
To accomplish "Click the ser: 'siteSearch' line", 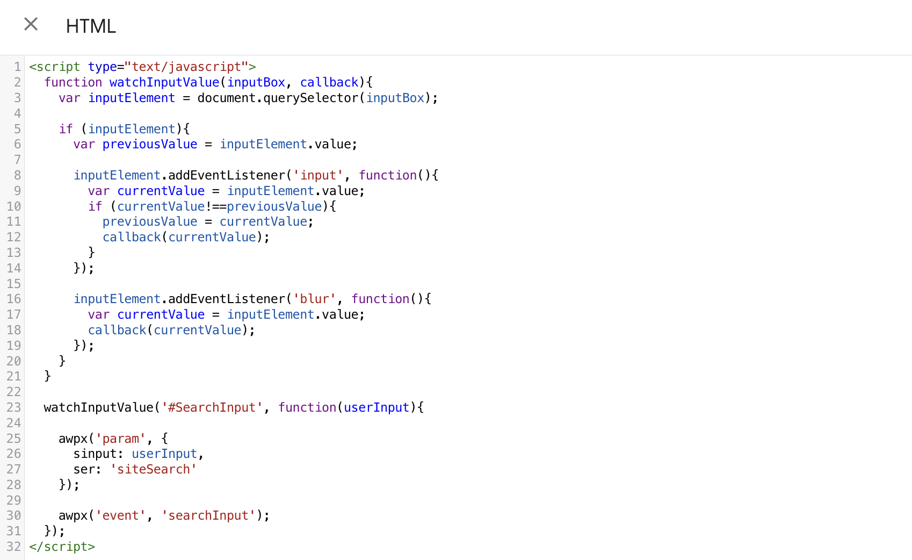I will pyautogui.click(x=135, y=469).
